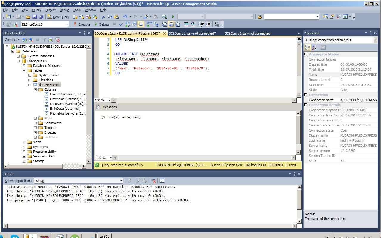Click the Results to File icon
The image size is (381, 238).
tap(178, 24)
